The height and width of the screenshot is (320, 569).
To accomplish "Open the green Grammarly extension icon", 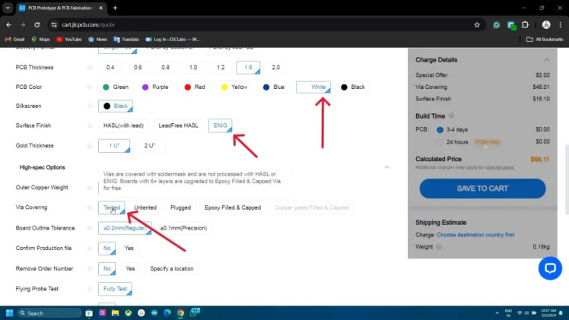I will click(497, 24).
